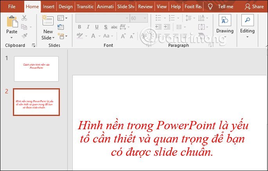Screen dimensions: 268x171
Task: Switch to the Slide Show tab
Action: click(x=126, y=7)
